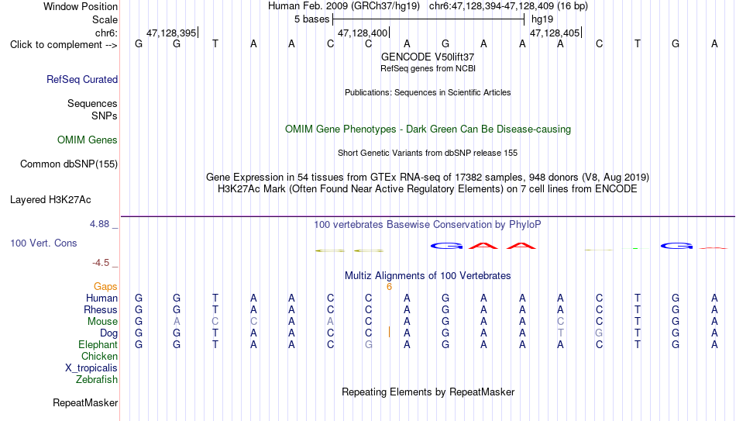This screenshot has width=736, height=421.
Task: Click the GTEx Gene Expression track title
Action: tap(428, 177)
